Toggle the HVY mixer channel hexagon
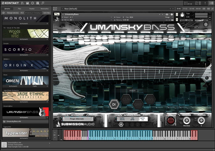The width and height of the screenshot is (215, 151). pyautogui.click(x=149, y=99)
